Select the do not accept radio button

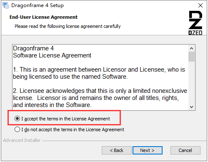17,130
